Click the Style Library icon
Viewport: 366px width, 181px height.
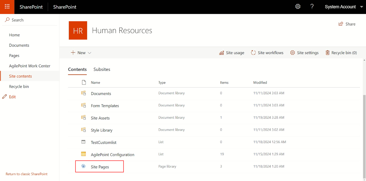[x=83, y=130]
